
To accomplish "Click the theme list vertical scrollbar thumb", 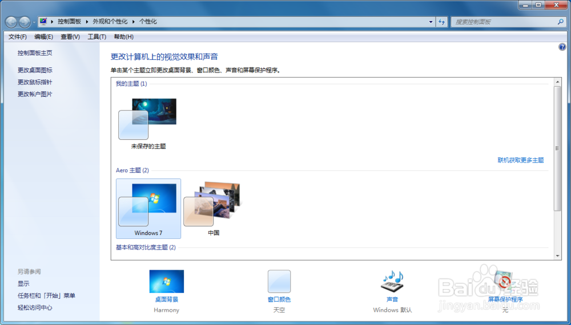I will pos(557,148).
